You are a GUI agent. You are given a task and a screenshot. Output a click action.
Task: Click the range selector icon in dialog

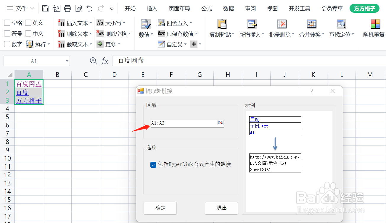(x=221, y=123)
